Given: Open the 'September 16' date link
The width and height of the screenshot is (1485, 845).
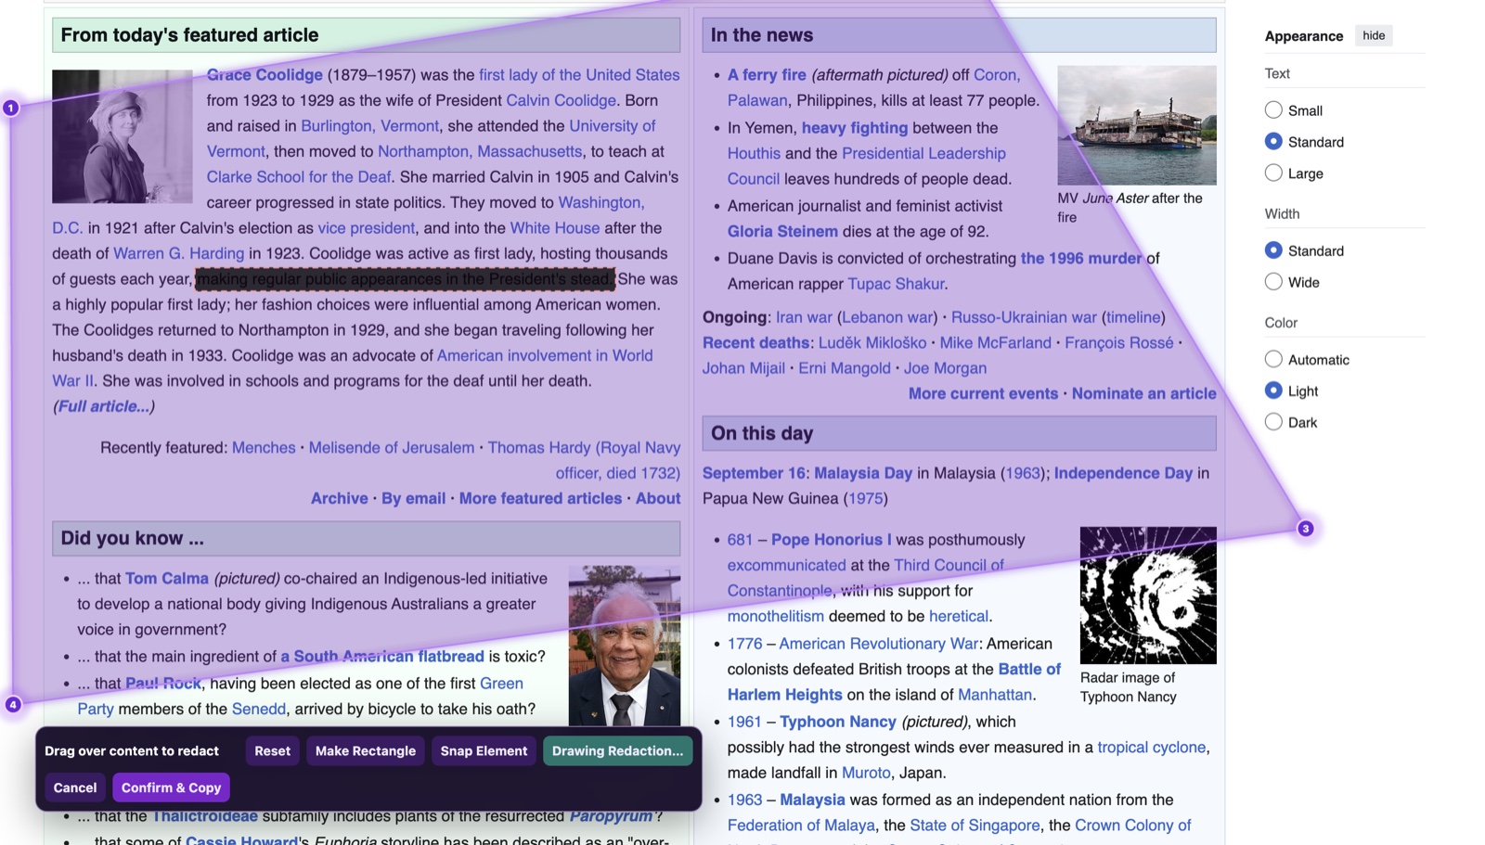Looking at the screenshot, I should 754,473.
